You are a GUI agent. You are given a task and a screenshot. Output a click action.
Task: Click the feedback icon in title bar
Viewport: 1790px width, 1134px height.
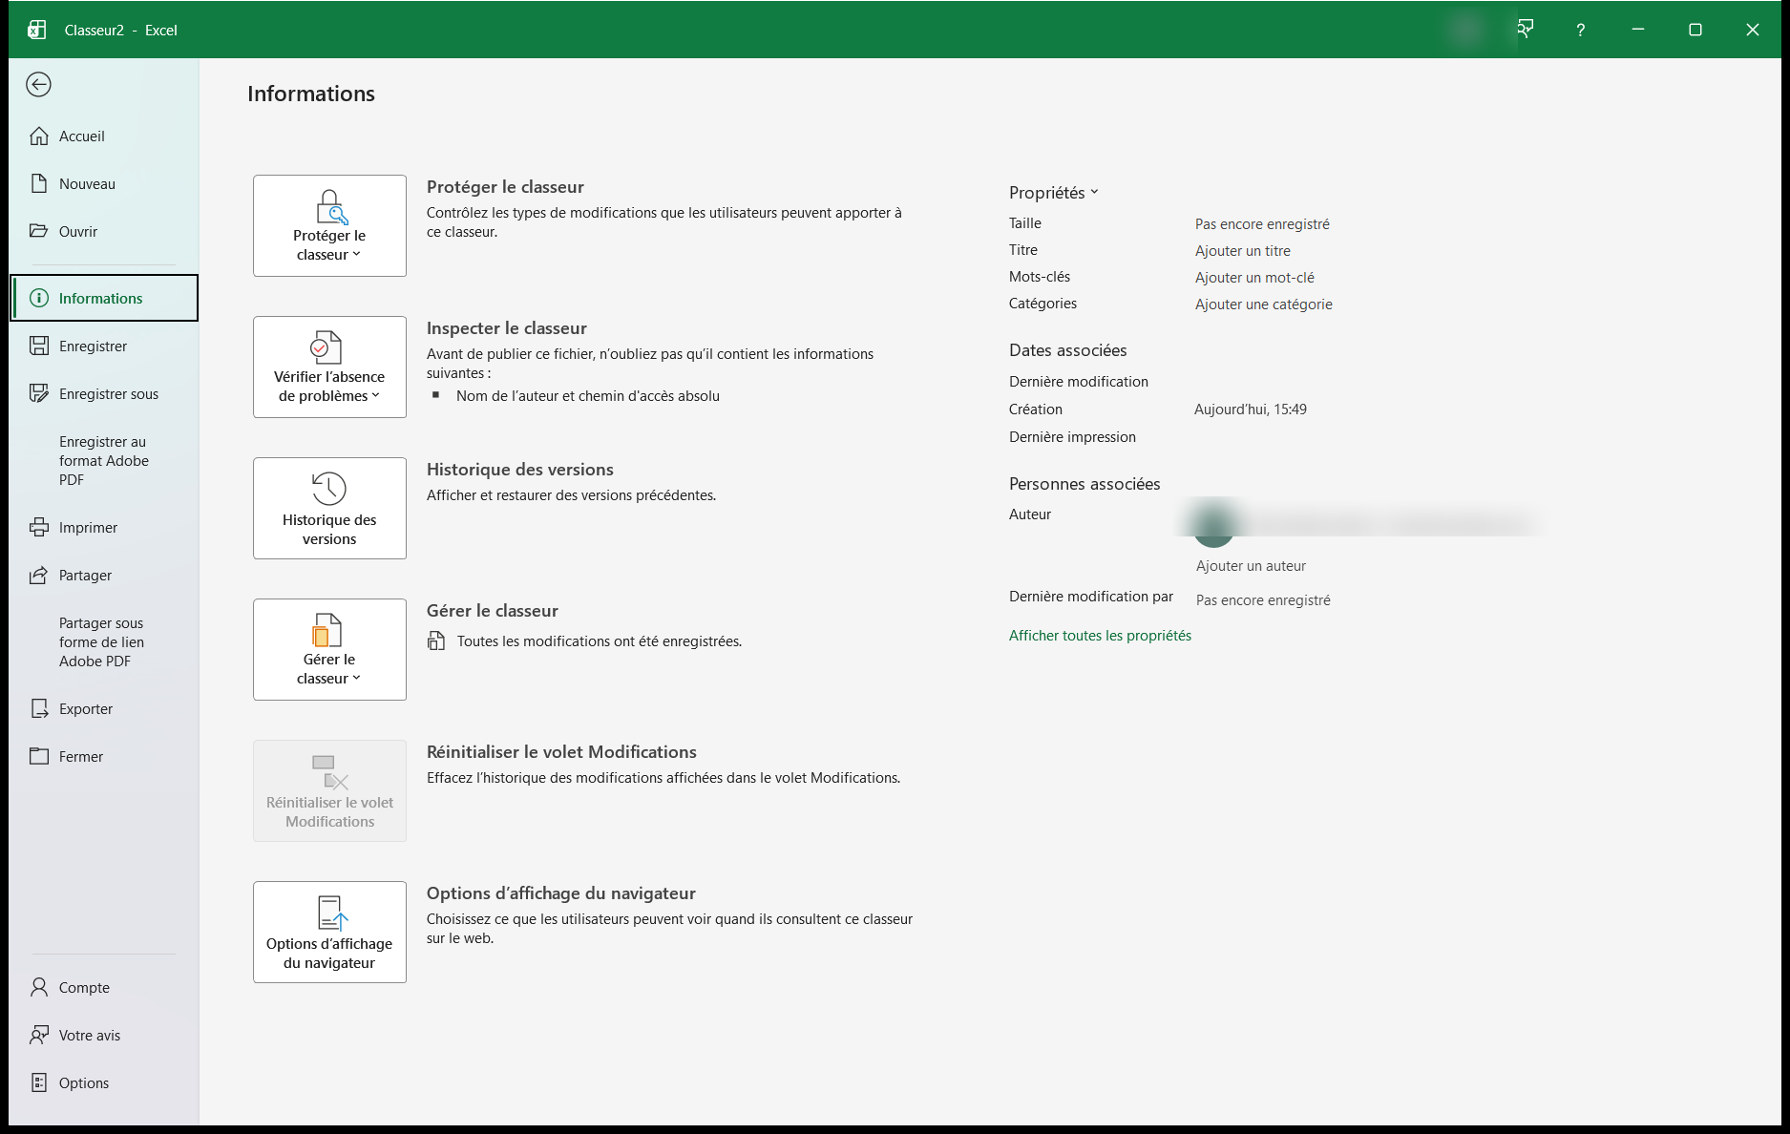1525,30
